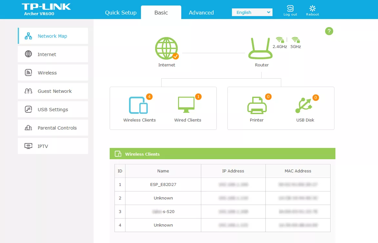The image size is (378, 243).
Task: Click the Wired Clients label
Action: tap(188, 120)
